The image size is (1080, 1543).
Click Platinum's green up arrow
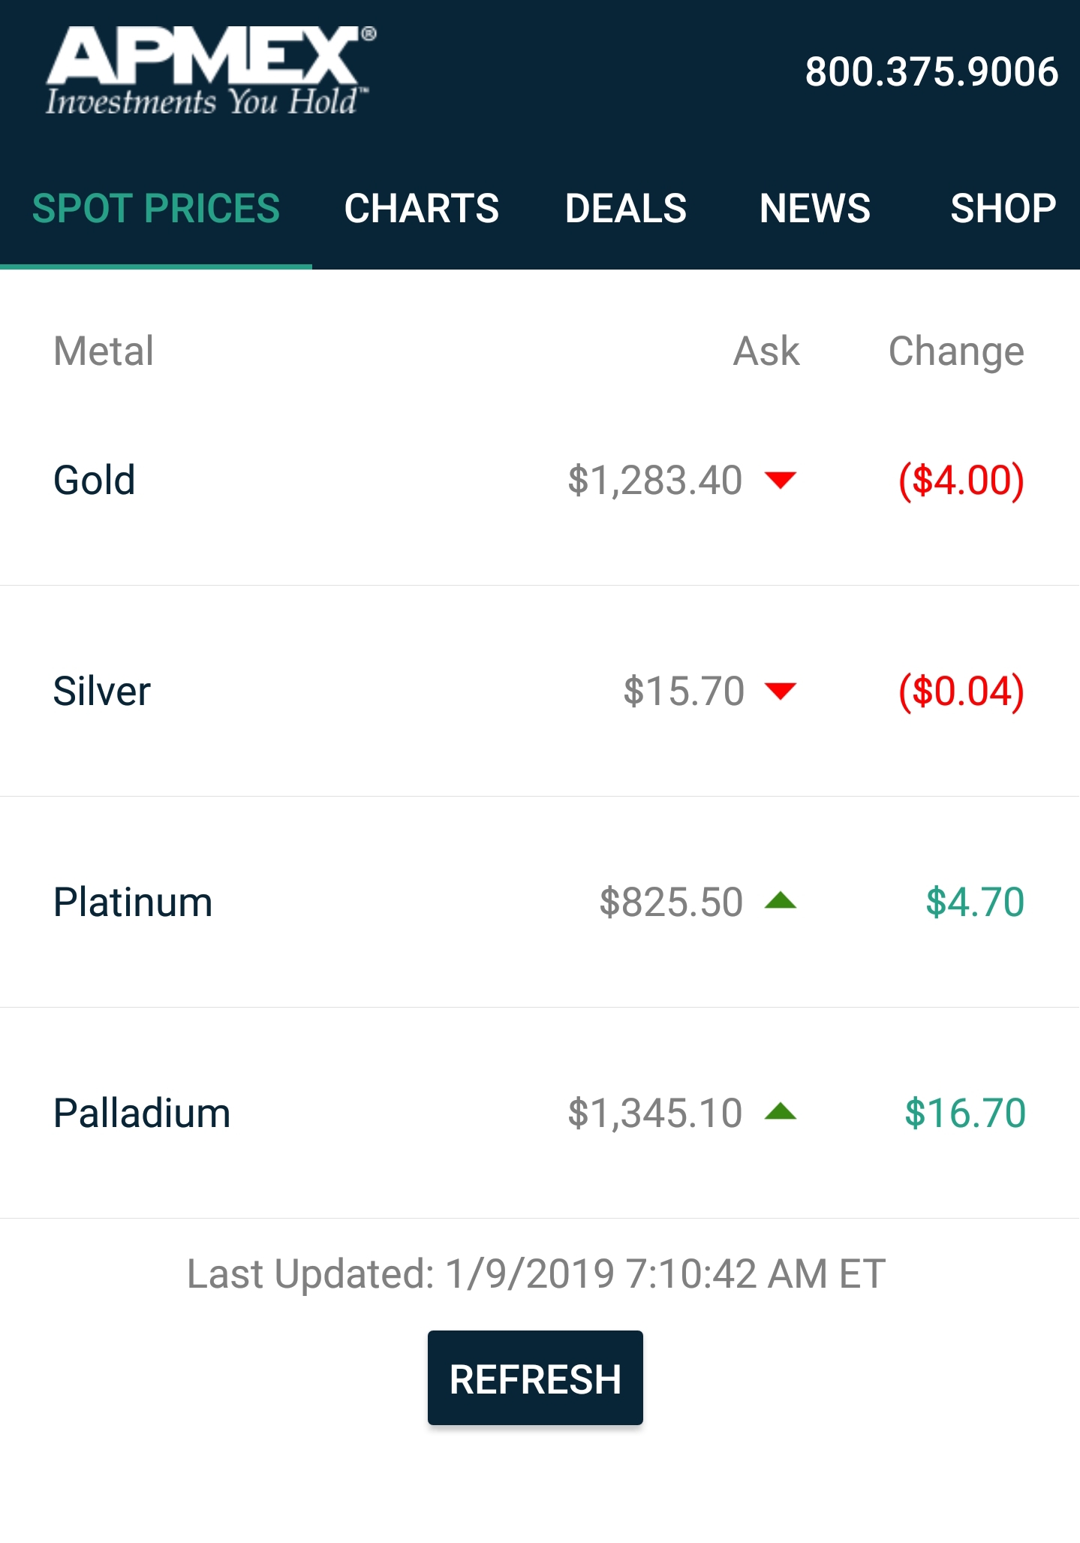pos(781,901)
